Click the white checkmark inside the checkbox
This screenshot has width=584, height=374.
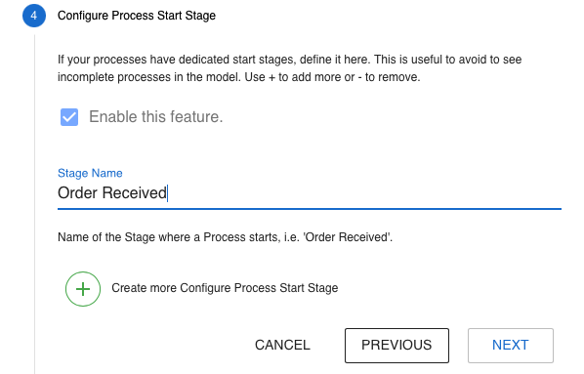(x=69, y=117)
